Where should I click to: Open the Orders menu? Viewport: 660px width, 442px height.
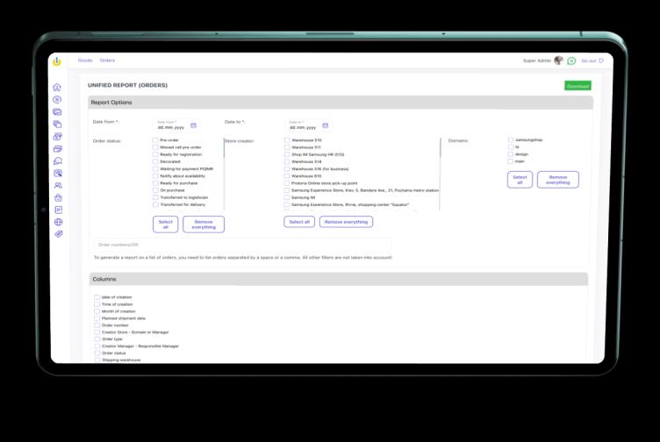click(107, 61)
